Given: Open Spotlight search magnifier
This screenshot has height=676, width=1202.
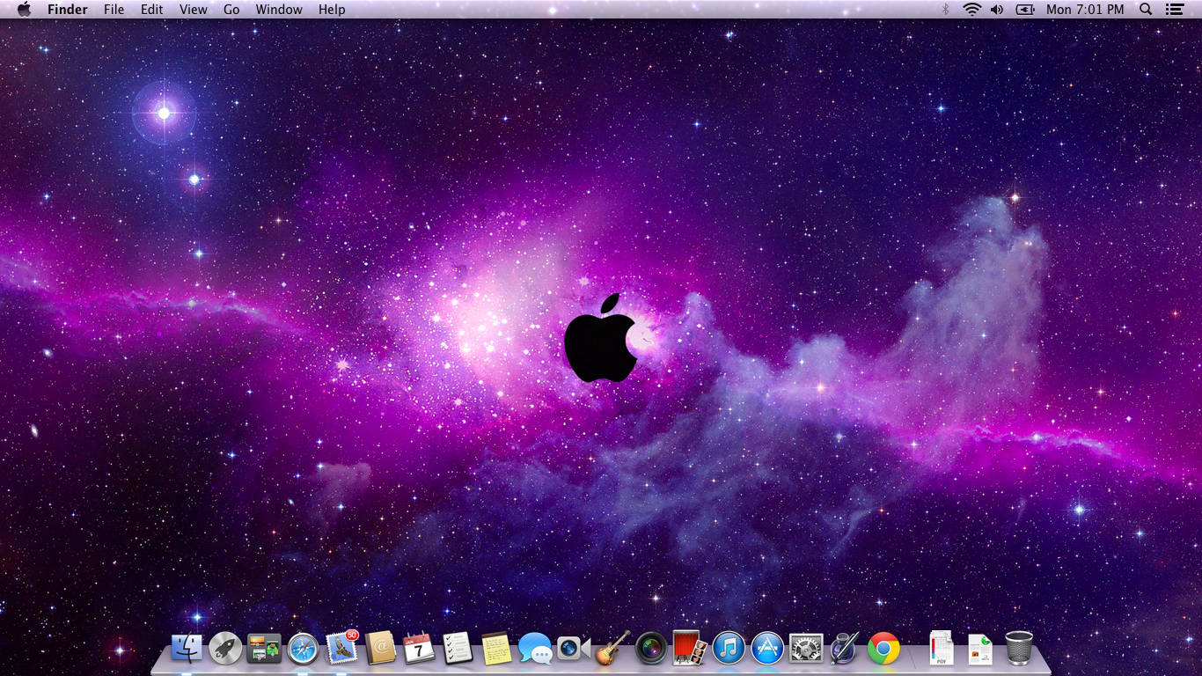Looking at the screenshot, I should tap(1146, 10).
